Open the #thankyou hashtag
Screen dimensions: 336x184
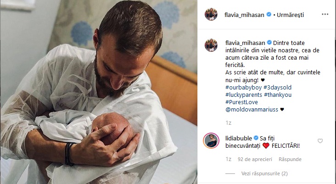(278, 95)
